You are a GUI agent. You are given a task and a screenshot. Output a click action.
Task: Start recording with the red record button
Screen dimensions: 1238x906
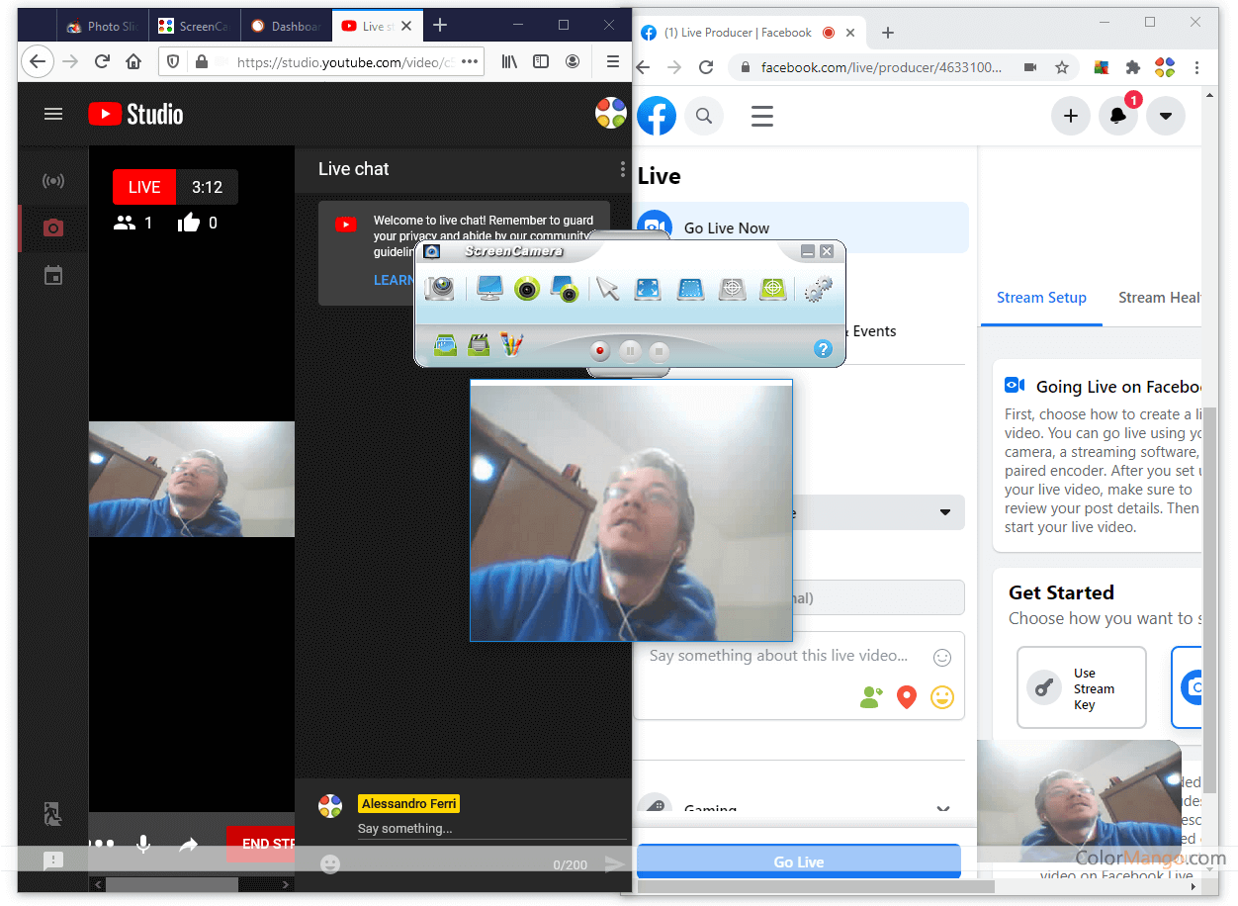click(x=599, y=351)
